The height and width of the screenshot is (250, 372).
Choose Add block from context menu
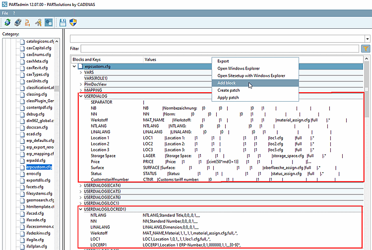[x=227, y=83]
